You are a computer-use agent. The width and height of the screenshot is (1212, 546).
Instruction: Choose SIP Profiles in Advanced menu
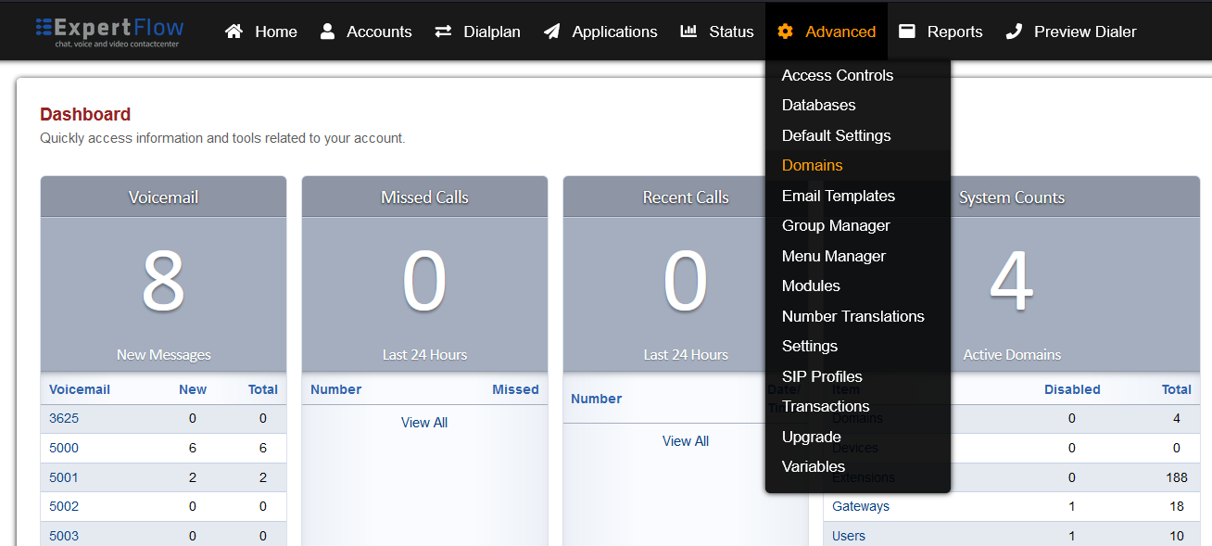pos(822,376)
